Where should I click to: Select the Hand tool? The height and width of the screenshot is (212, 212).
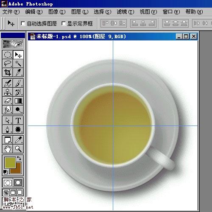click(8, 149)
